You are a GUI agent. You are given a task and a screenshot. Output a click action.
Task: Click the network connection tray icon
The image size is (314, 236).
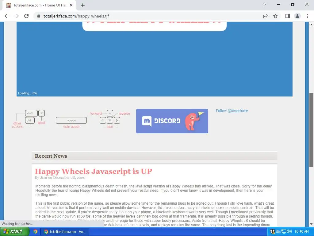tap(284, 231)
